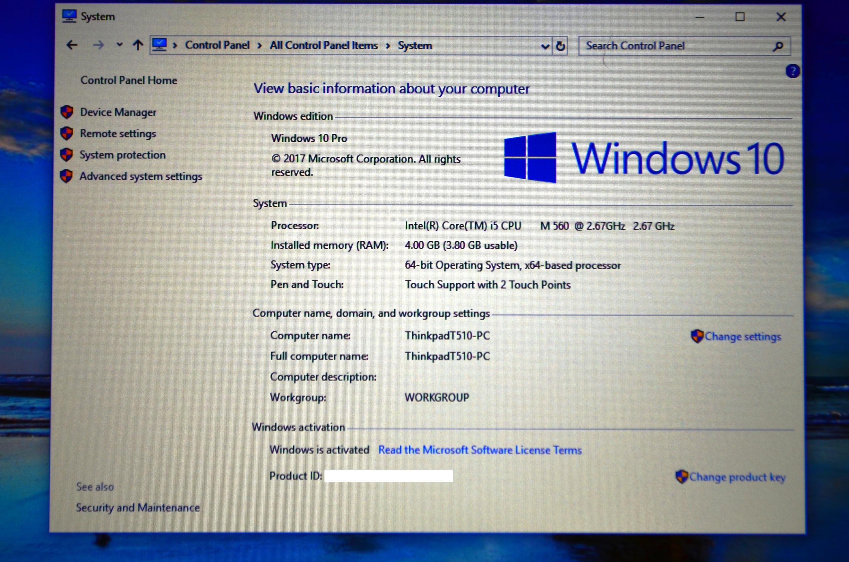This screenshot has height=562, width=849.
Task: Open Remote settings
Action: click(x=118, y=134)
